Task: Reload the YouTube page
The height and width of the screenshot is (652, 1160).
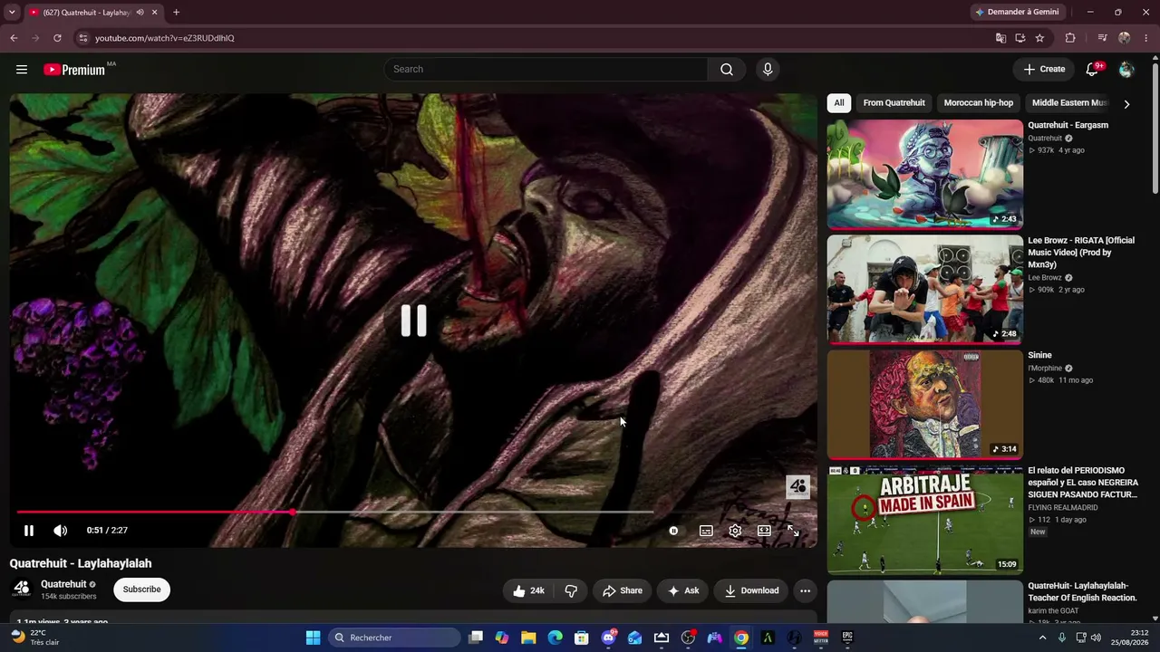Action: tap(57, 38)
